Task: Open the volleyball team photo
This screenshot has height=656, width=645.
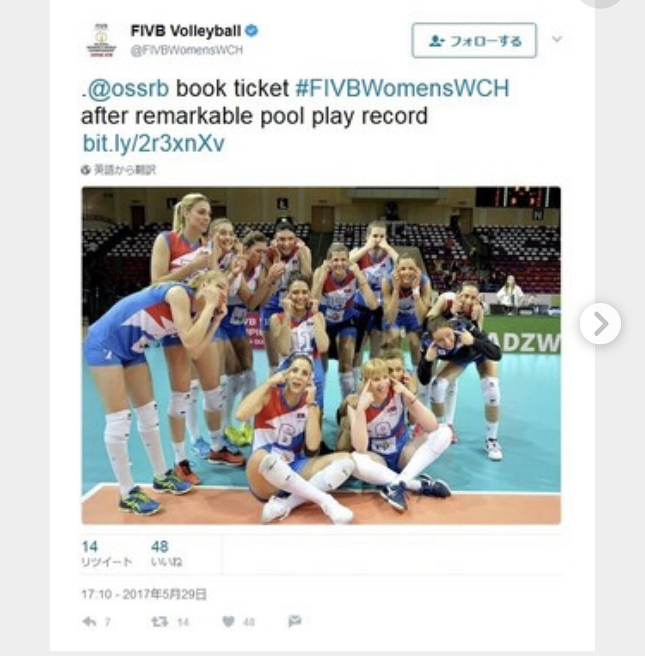Action: coord(321,356)
